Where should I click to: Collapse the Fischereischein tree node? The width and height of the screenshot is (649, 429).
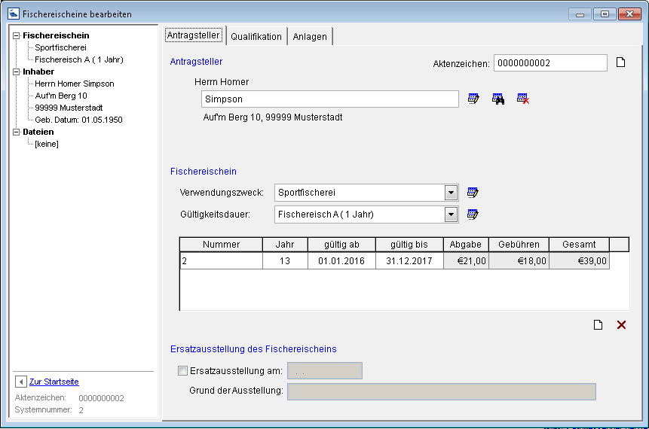click(x=17, y=35)
